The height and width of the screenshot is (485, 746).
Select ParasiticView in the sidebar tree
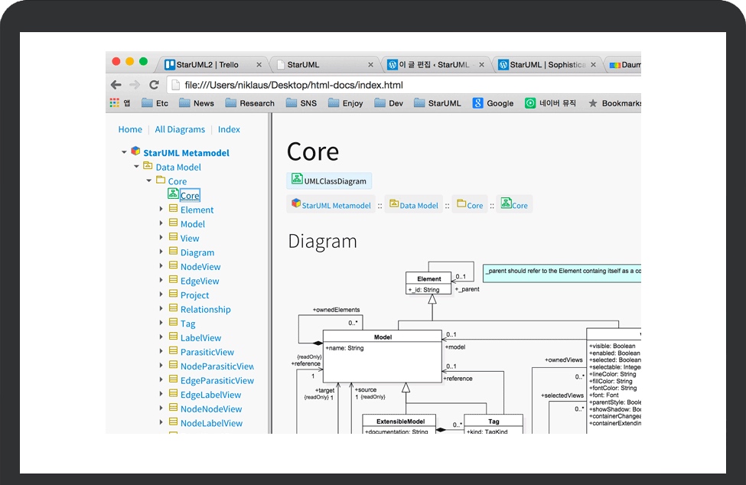click(207, 352)
